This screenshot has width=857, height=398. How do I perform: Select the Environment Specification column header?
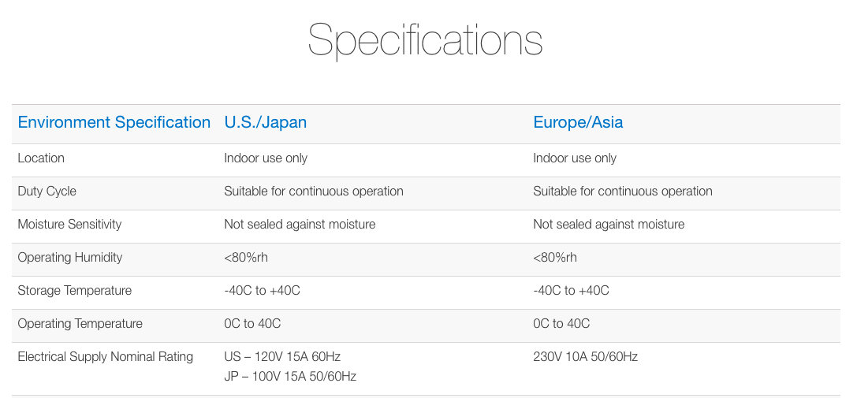[114, 122]
